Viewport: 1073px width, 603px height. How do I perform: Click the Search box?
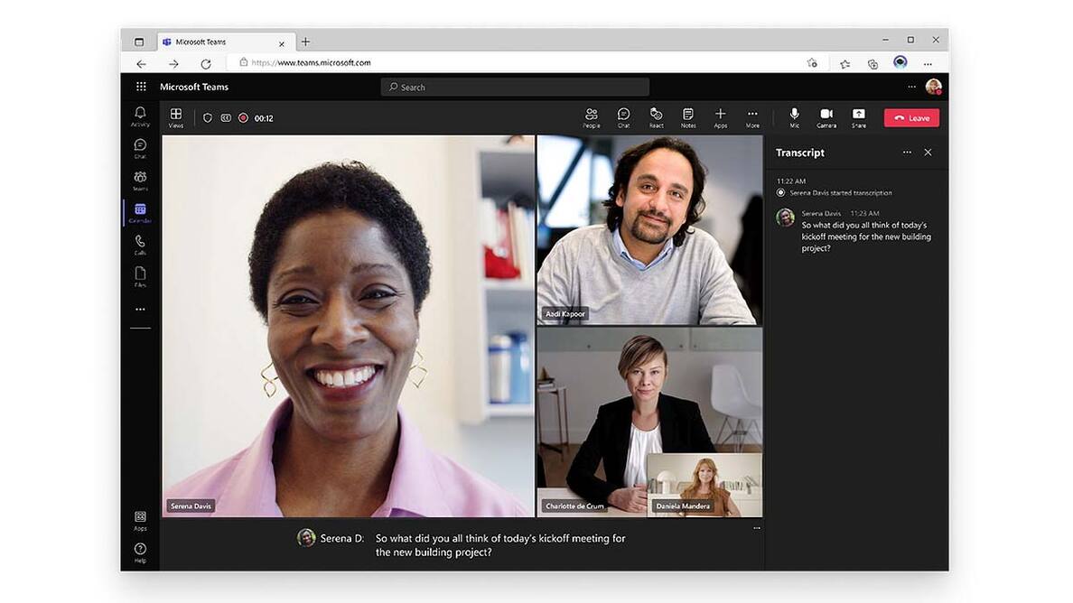coord(515,88)
